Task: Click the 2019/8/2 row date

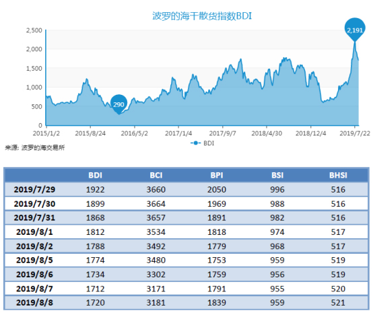Action: click(34, 246)
